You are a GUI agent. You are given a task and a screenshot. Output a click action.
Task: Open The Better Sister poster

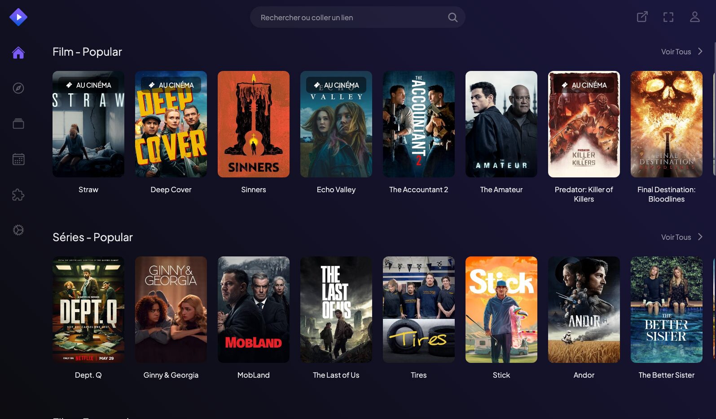click(x=667, y=309)
